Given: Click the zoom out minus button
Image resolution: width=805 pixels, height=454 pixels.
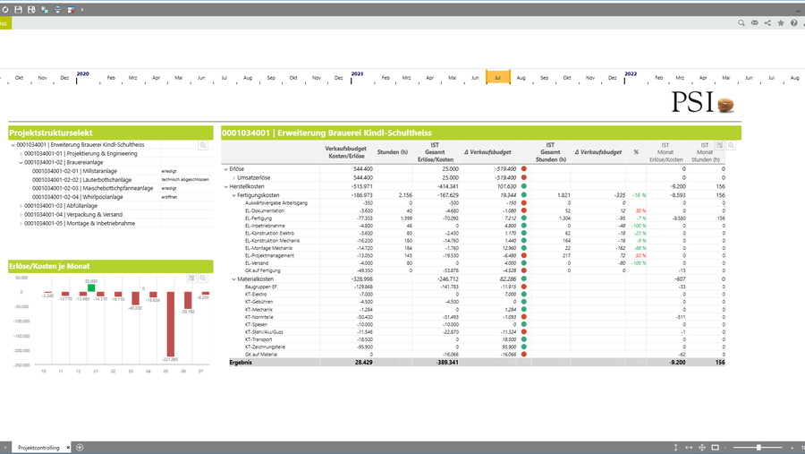Looking at the screenshot, I should click(726, 448).
